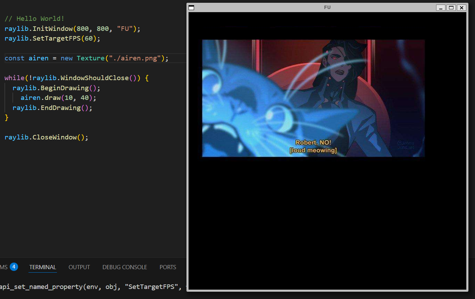This screenshot has width=475, height=299.
Task: Click the FU window title bar text
Action: pyautogui.click(x=327, y=7)
